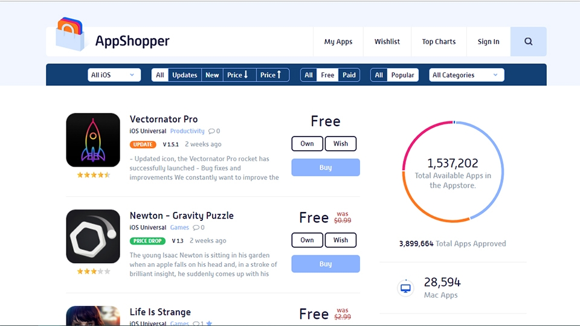Select the All price filter before Free
This screenshot has width=580, height=326.
coord(309,75)
